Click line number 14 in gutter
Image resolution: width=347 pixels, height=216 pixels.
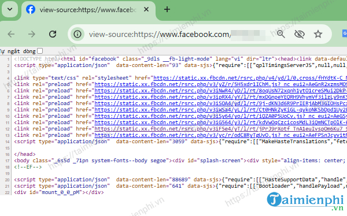[x=8, y=141]
